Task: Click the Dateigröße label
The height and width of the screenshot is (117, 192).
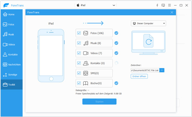Action: pyautogui.click(x=83, y=90)
